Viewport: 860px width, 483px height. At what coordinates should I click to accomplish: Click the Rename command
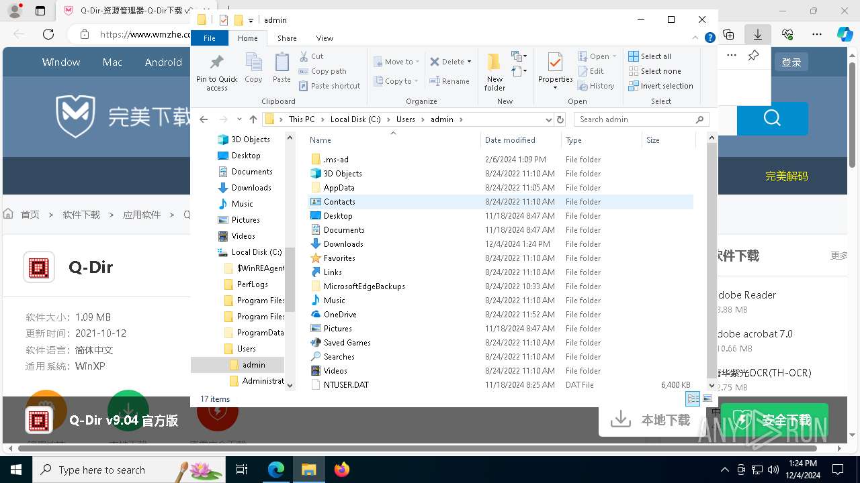(449, 81)
